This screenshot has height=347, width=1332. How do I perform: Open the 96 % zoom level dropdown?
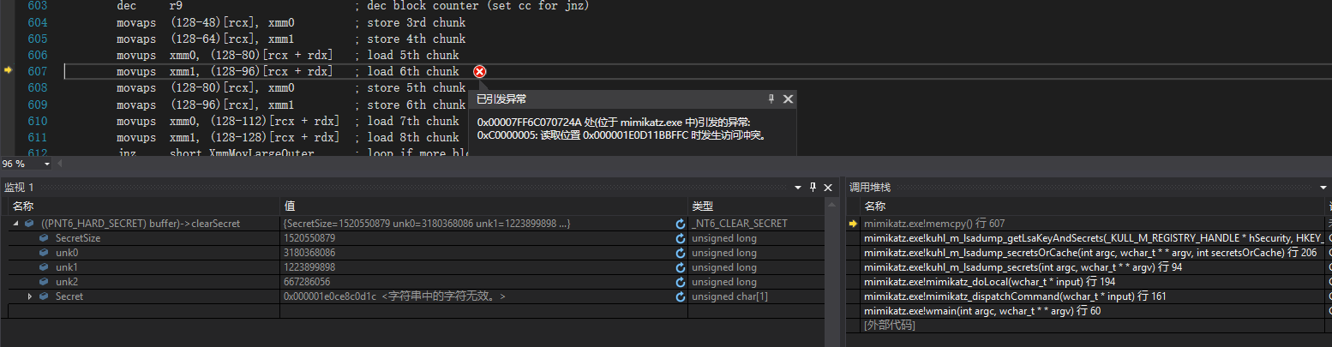point(46,164)
